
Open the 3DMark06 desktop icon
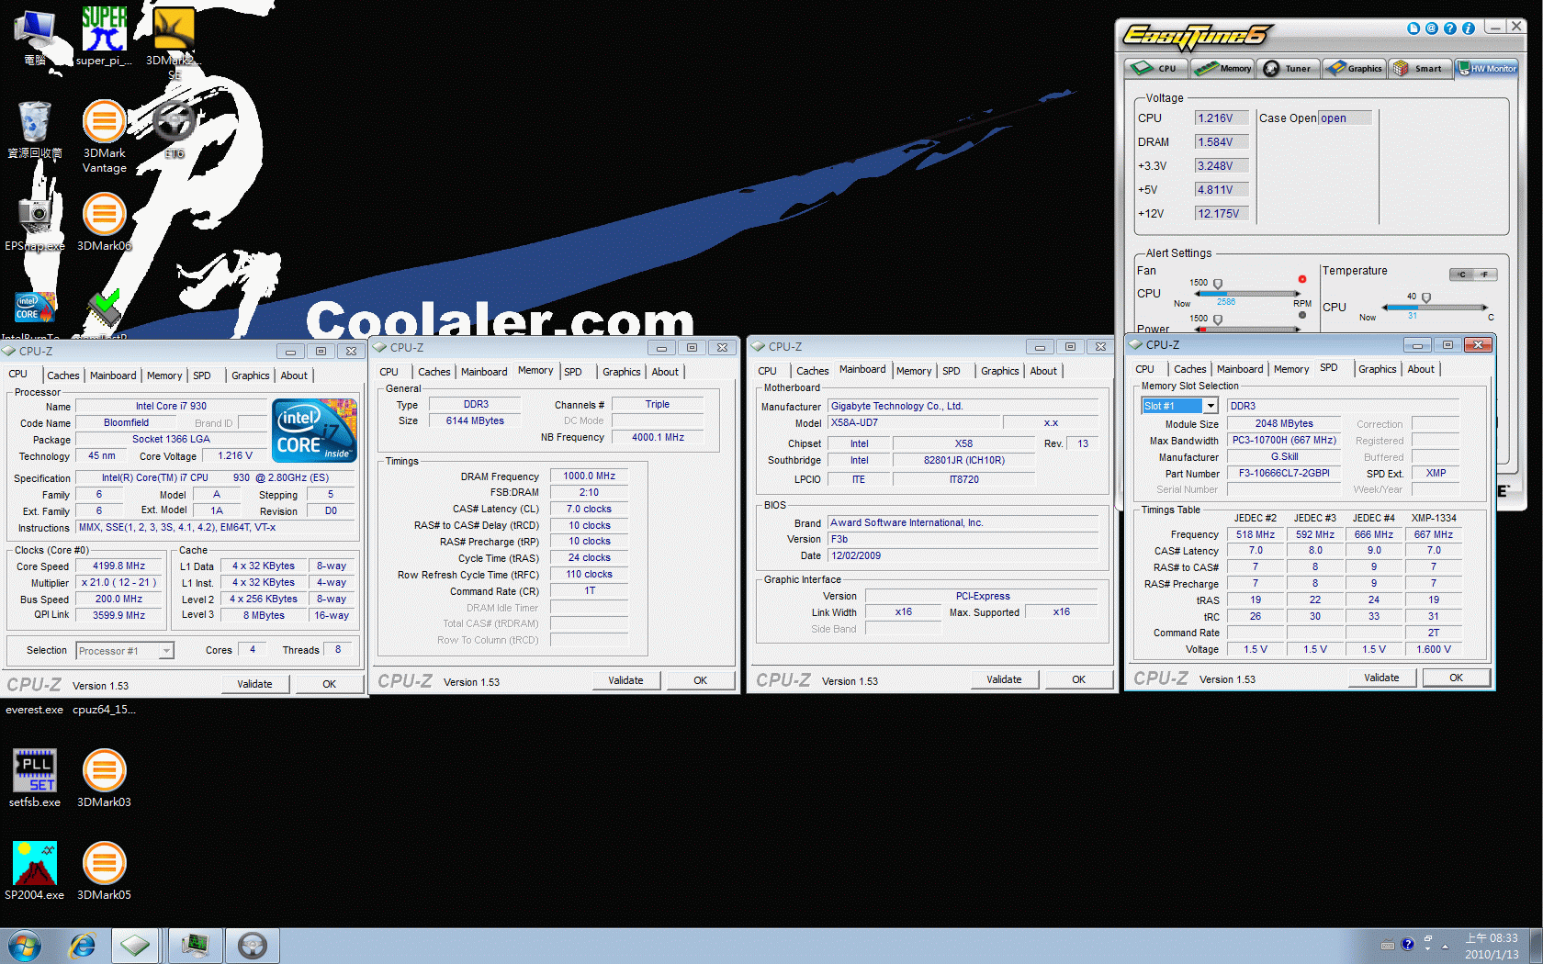104,221
